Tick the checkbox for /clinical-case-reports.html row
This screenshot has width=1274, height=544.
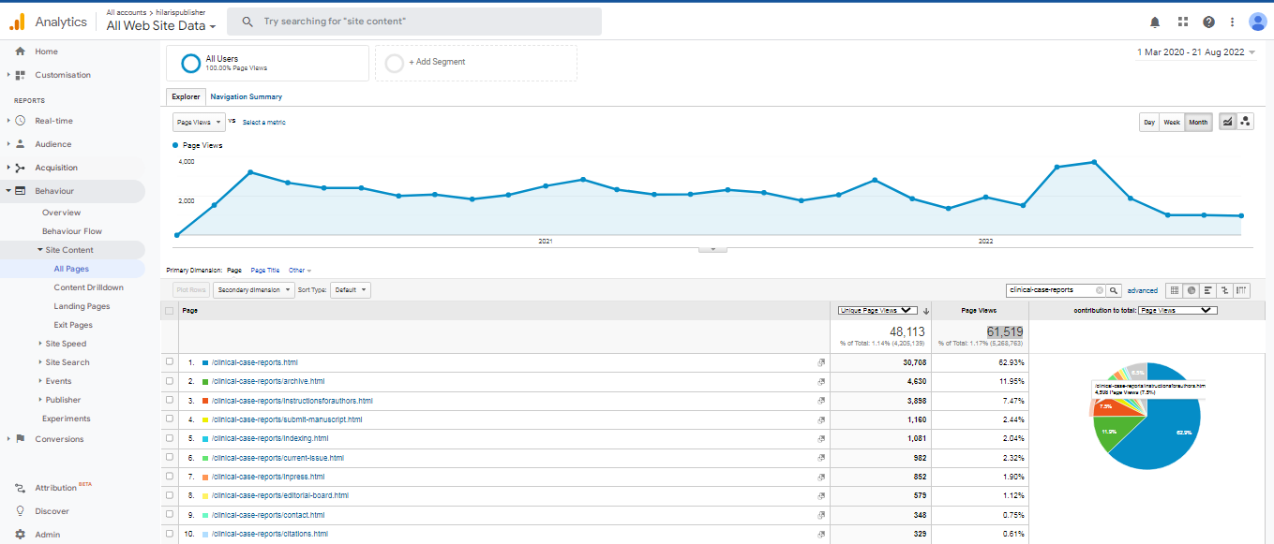170,361
